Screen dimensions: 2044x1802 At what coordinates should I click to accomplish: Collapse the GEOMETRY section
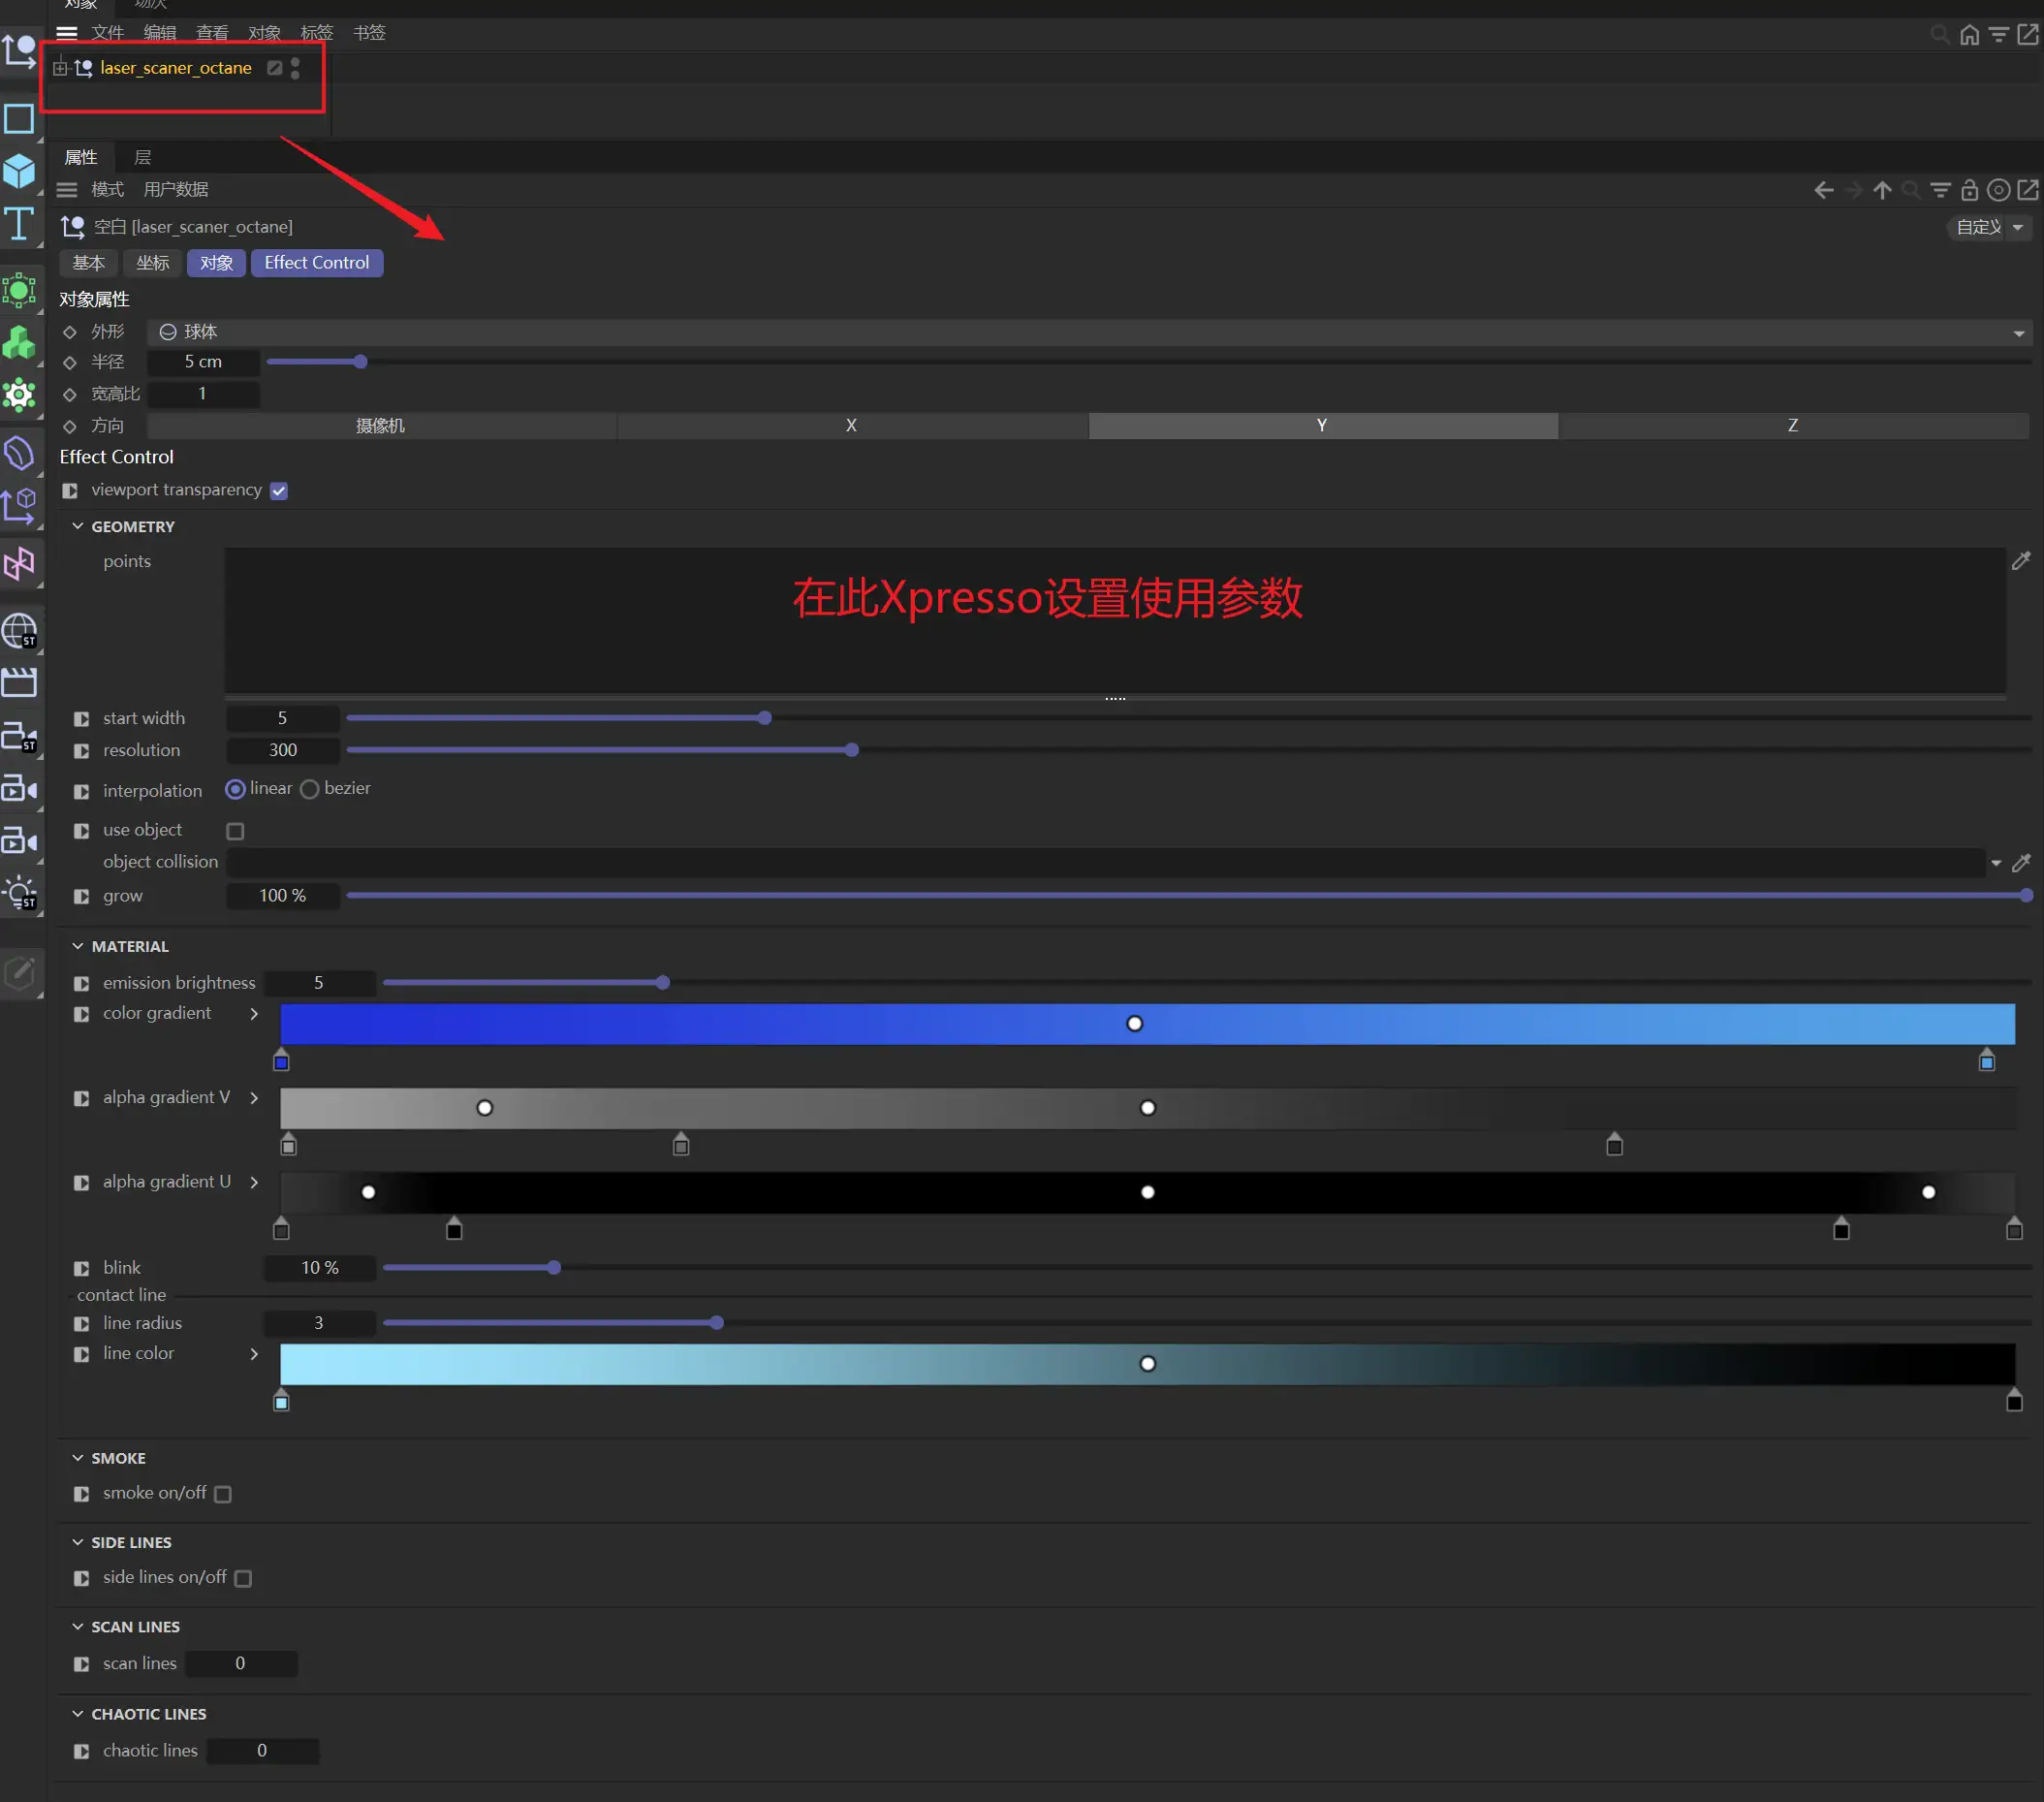coord(78,526)
